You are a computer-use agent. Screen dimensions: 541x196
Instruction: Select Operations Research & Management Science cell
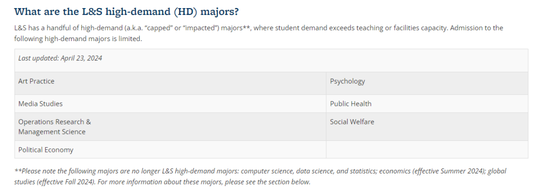[x=170, y=127]
